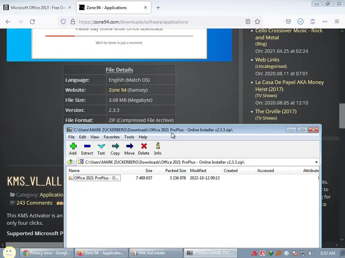Click the Add toolbar icon in 7-Zip

tap(73, 146)
